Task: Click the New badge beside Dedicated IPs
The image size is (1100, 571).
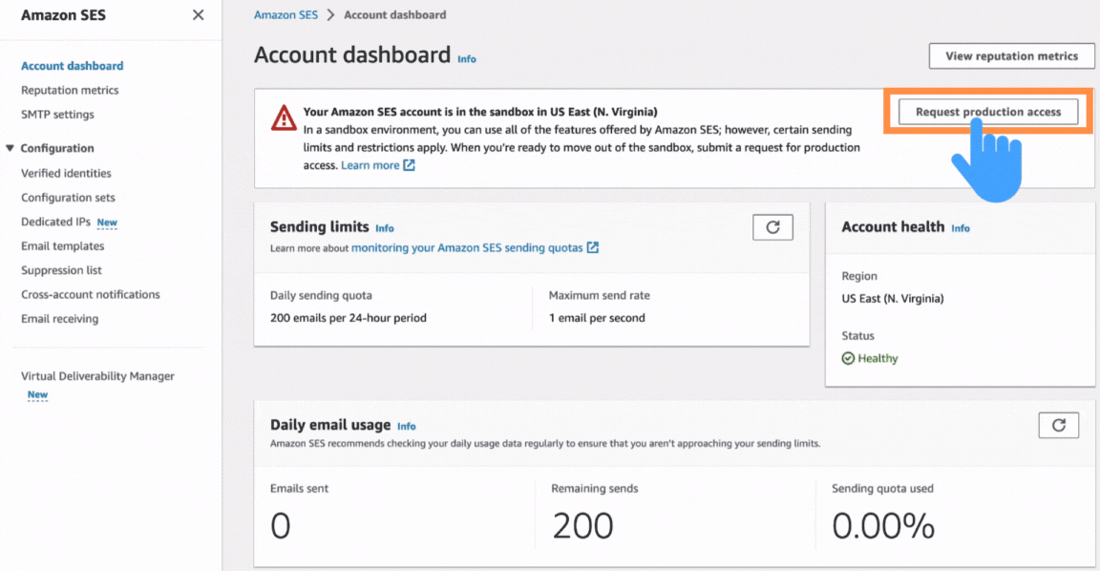Action: coord(106,222)
